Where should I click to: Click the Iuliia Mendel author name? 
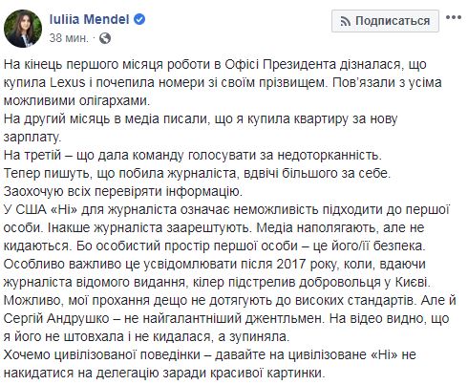(x=89, y=20)
